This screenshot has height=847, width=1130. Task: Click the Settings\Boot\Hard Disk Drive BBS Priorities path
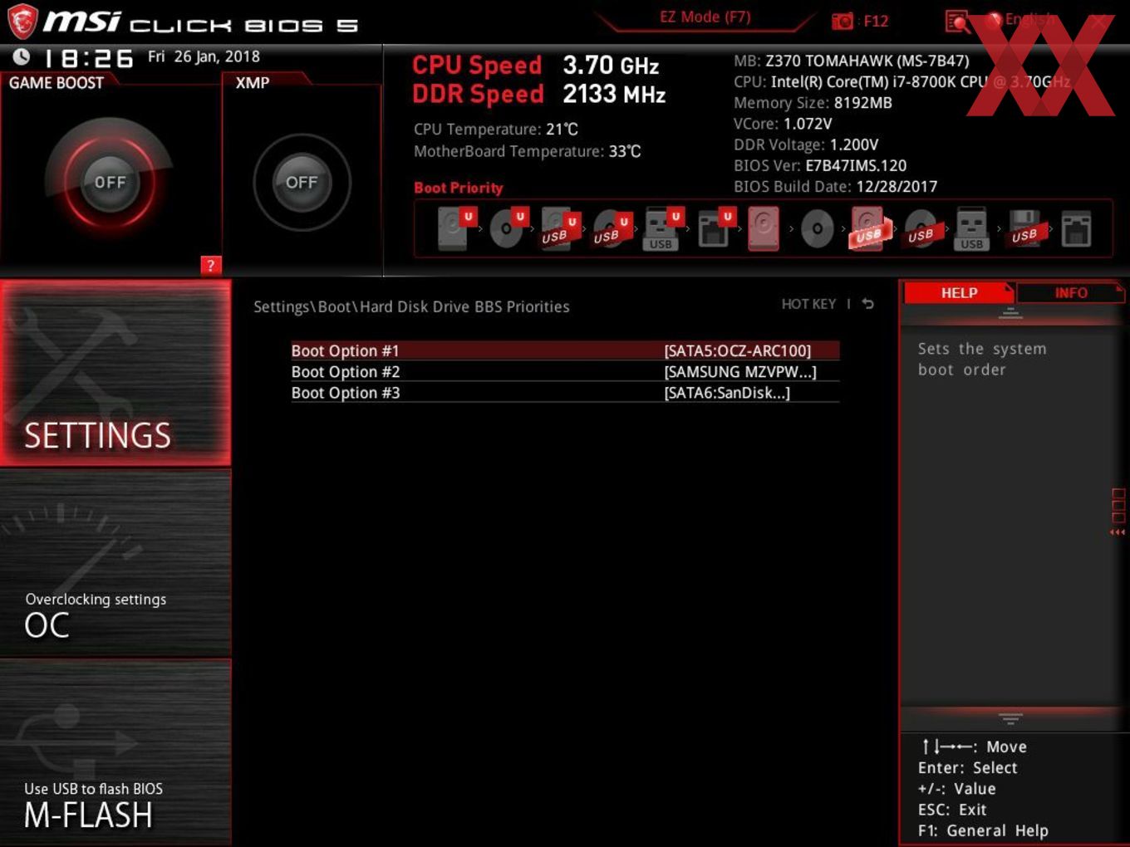pos(411,306)
